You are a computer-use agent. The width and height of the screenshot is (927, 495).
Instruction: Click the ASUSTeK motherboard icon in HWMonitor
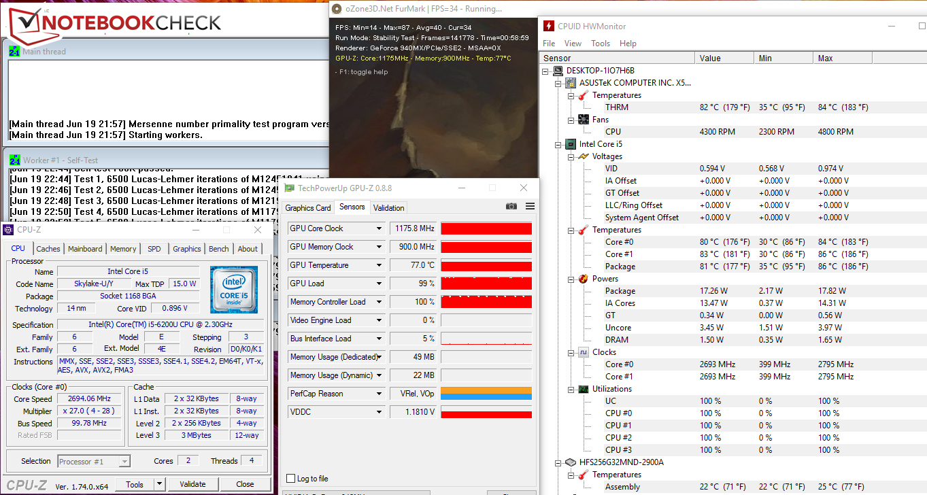pos(571,83)
